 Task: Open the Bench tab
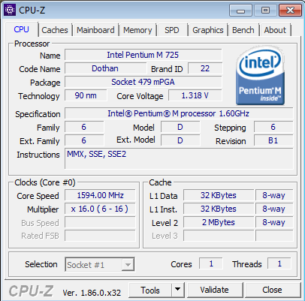(243, 30)
